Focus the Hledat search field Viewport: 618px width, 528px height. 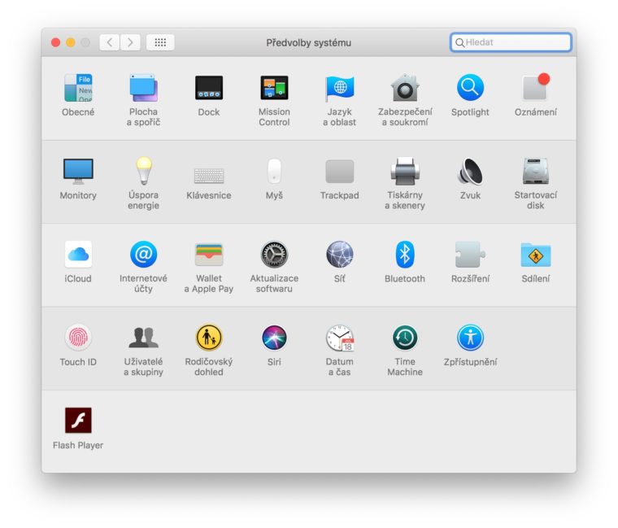511,42
